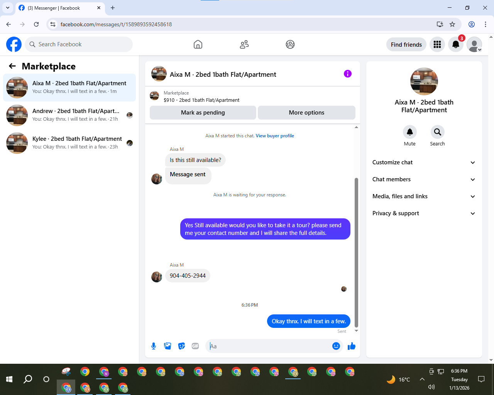Open Windows action center notifications icon
The width and height of the screenshot is (494, 395).
pyautogui.click(x=481, y=379)
